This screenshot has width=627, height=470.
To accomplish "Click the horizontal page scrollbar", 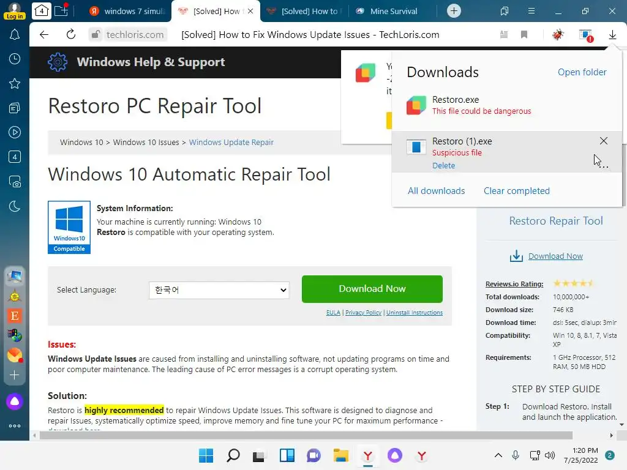I will 306,435.
